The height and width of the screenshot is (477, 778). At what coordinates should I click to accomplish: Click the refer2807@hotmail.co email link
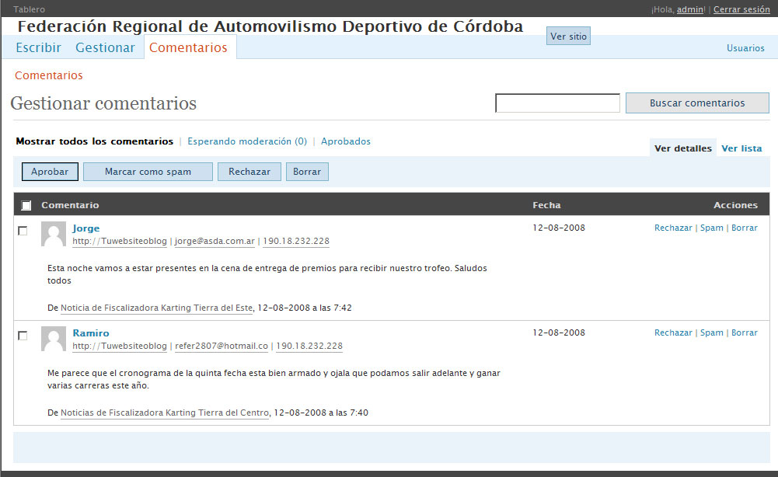222,346
